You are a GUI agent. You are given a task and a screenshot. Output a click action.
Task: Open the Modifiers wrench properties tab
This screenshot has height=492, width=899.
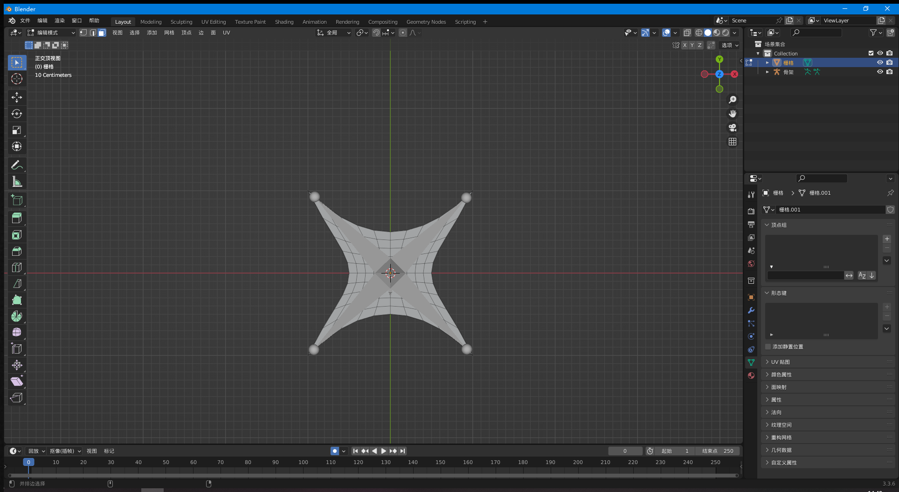751,310
